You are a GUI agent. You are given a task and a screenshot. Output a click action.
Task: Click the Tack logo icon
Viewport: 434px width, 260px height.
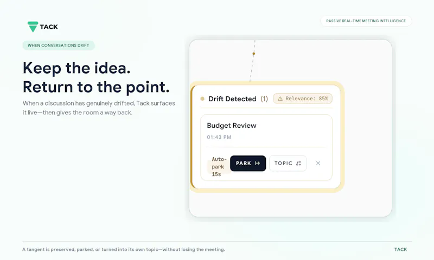click(33, 27)
